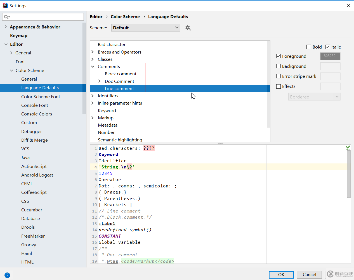The width and height of the screenshot is (354, 280).
Task: Expand Appearance & Behavior section
Action: tap(6, 27)
